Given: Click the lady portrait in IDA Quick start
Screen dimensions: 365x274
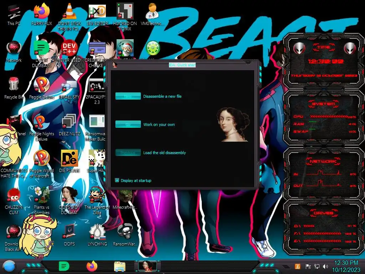Looking at the screenshot, I should click(x=233, y=124).
